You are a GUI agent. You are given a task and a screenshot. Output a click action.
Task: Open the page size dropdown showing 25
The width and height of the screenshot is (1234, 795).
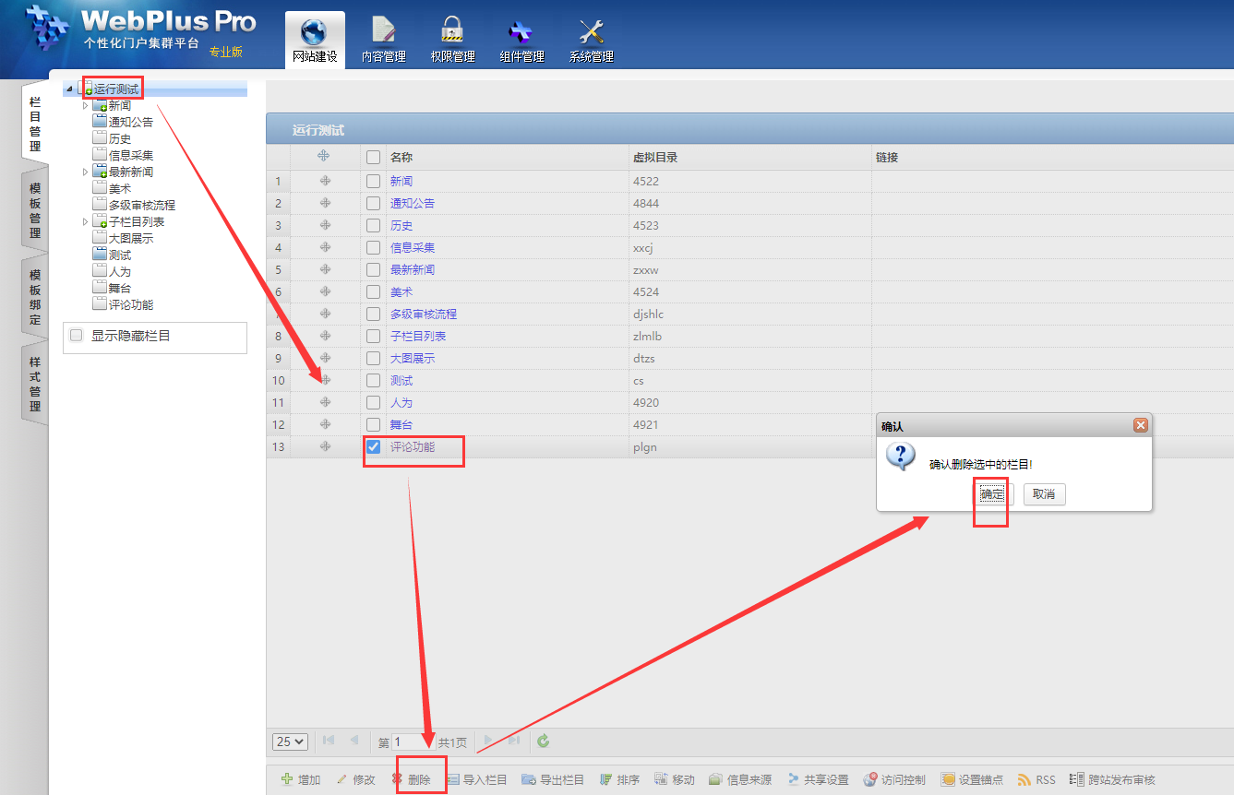click(x=290, y=742)
